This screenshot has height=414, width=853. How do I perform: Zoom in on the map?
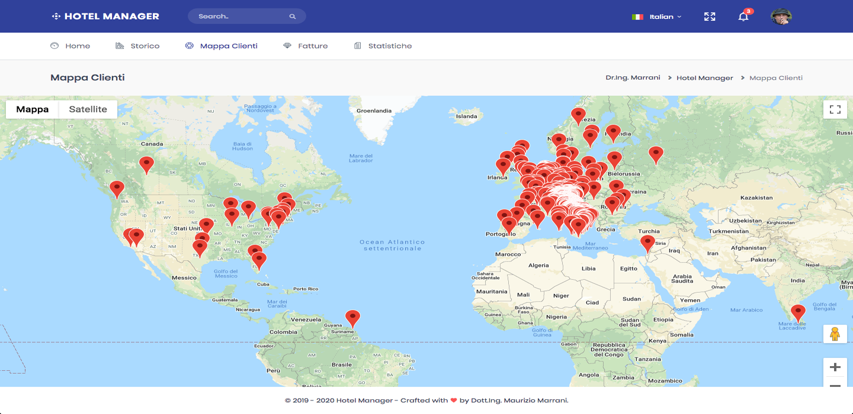[835, 367]
